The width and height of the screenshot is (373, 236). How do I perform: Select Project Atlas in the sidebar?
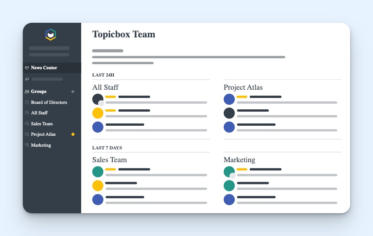[x=43, y=134]
